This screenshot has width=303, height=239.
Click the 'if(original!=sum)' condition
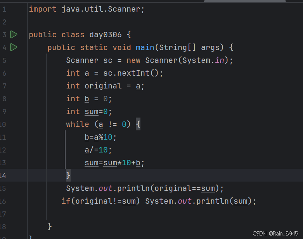(100, 201)
